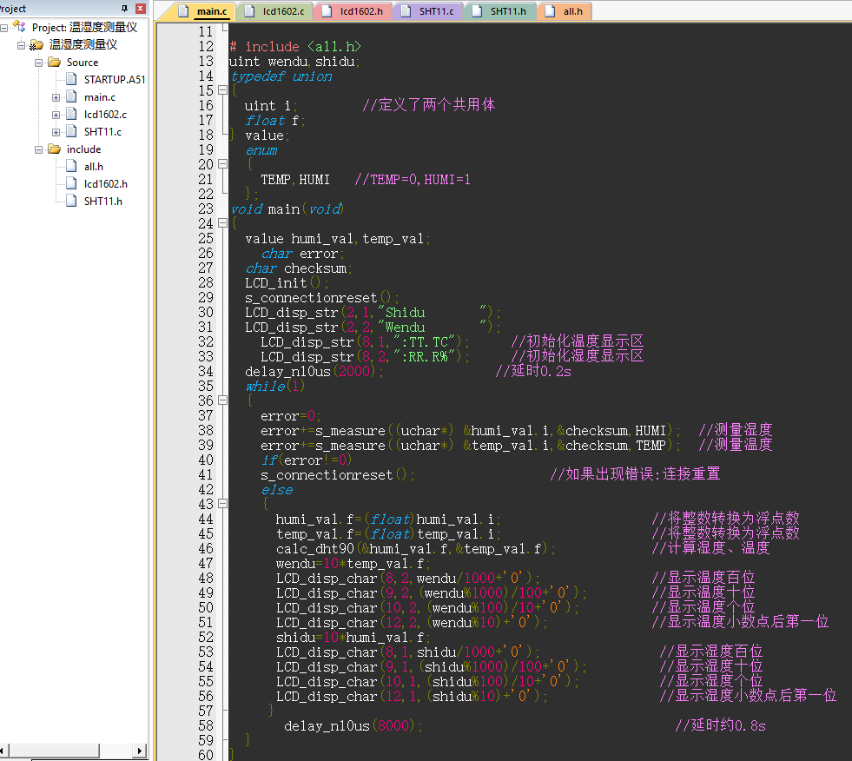Click the Source folder icon
The height and width of the screenshot is (761, 852).
point(55,63)
